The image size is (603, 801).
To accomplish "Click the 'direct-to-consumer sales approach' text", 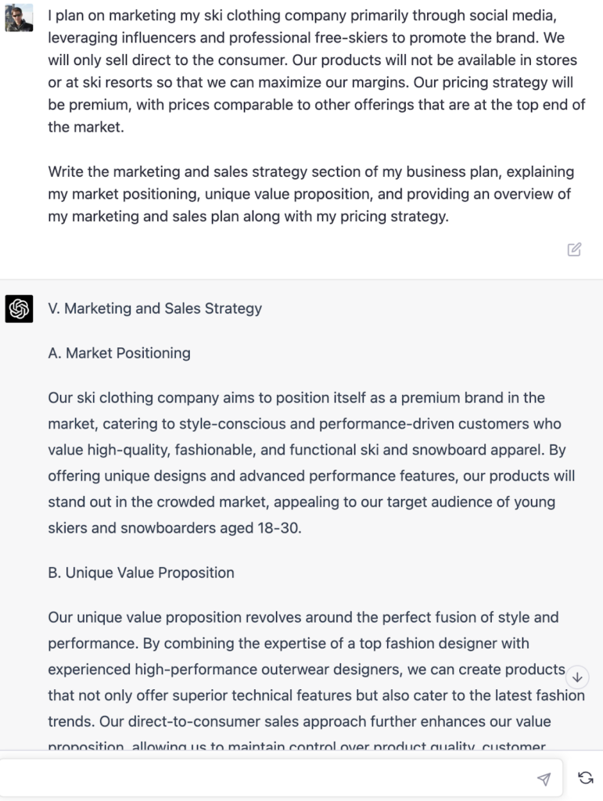I will 250,721.
